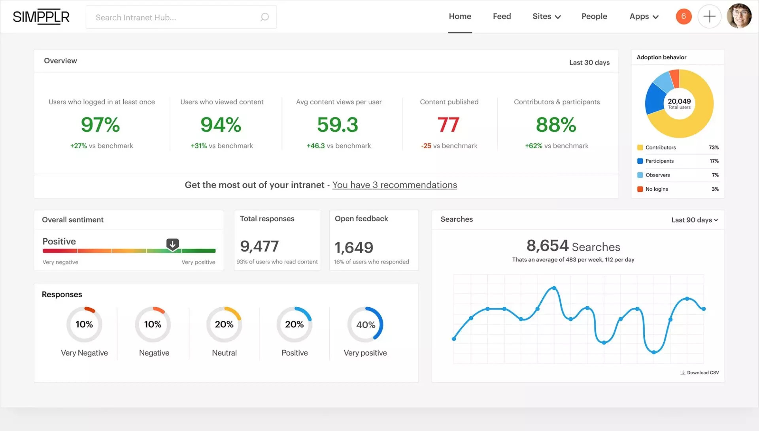This screenshot has height=431, width=759.
Task: Select the Feed tab
Action: (502, 16)
